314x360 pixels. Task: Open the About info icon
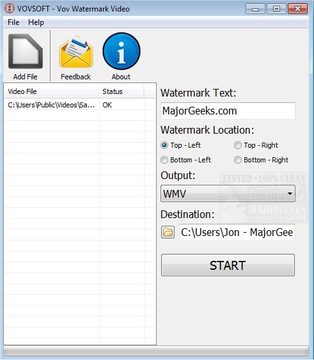coord(122,51)
